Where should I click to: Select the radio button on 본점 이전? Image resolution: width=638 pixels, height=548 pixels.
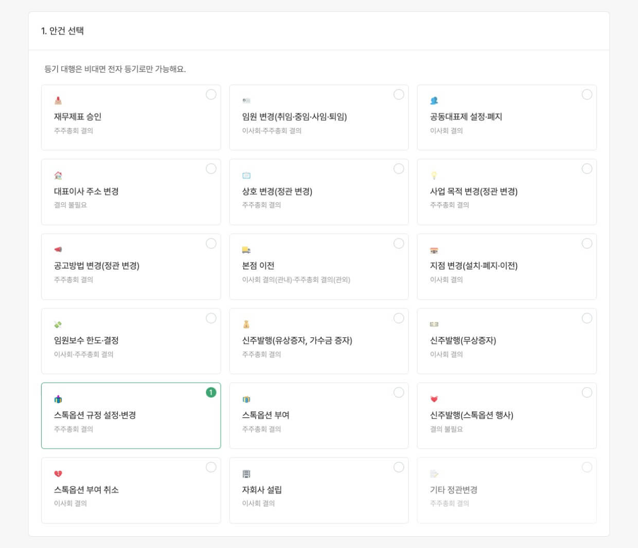click(399, 244)
